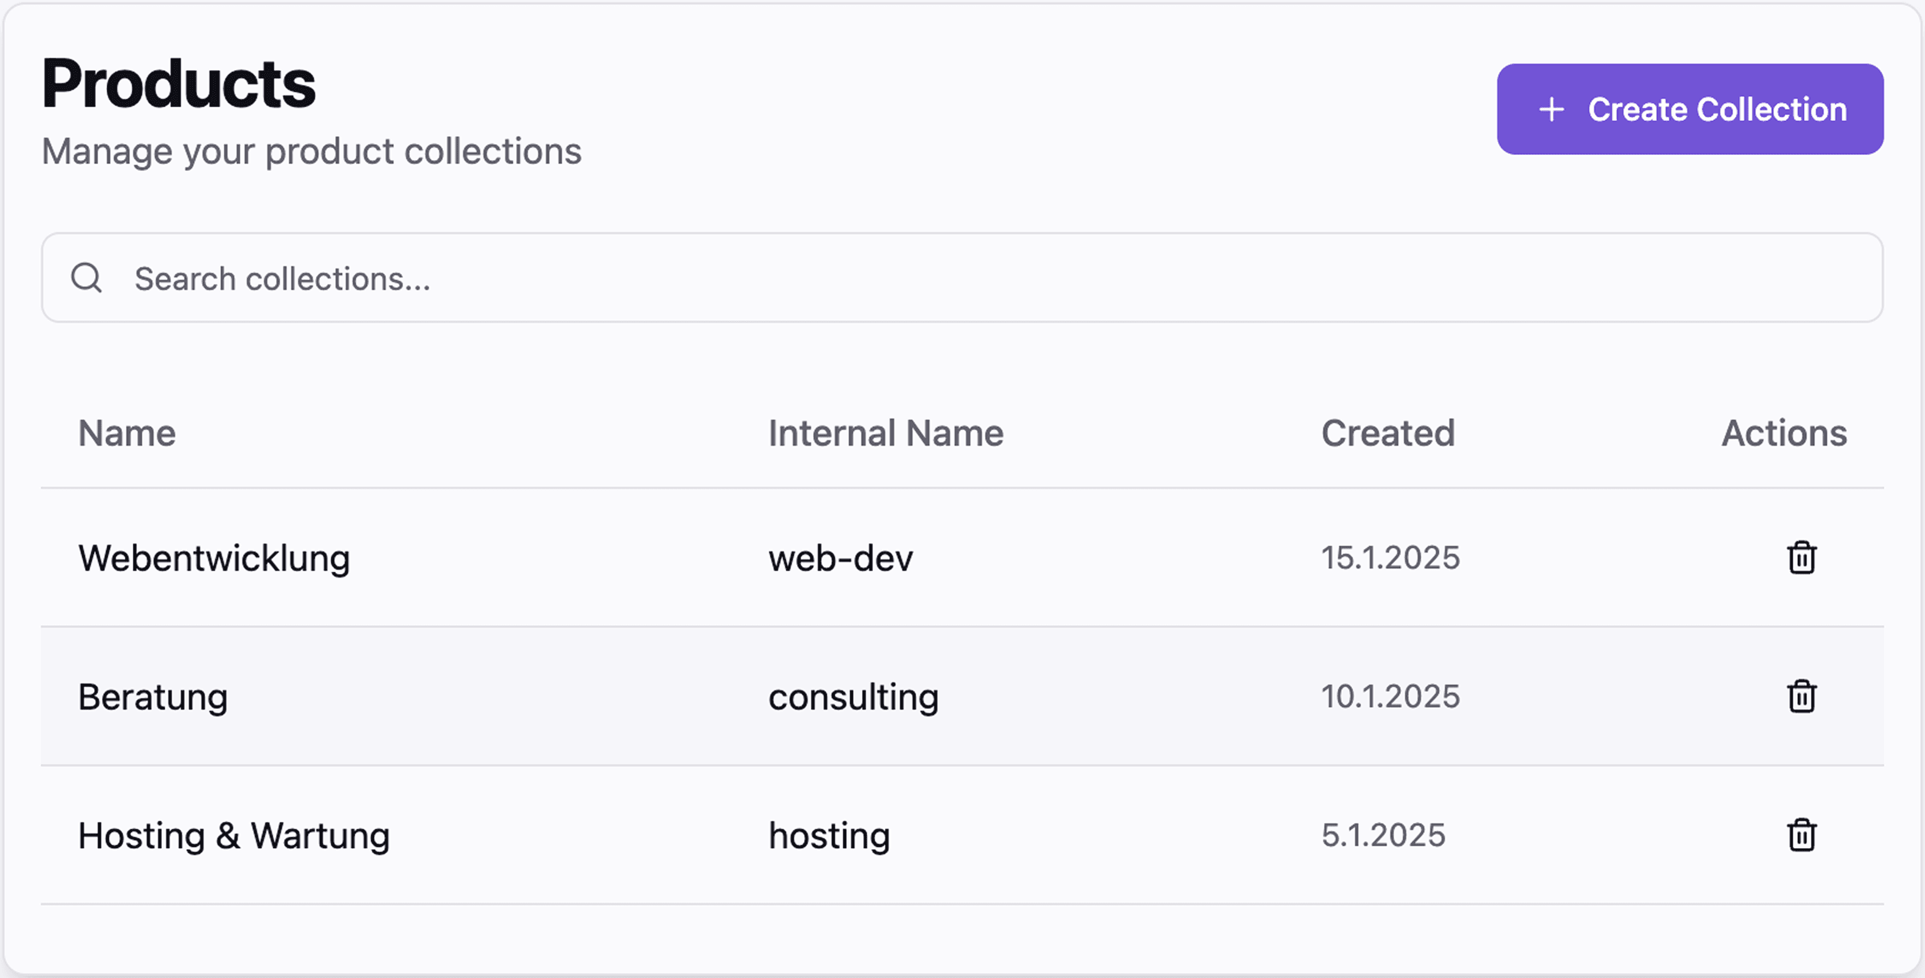1925x978 pixels.
Task: Delete the Beratung collection via trash icon
Action: click(x=1801, y=696)
